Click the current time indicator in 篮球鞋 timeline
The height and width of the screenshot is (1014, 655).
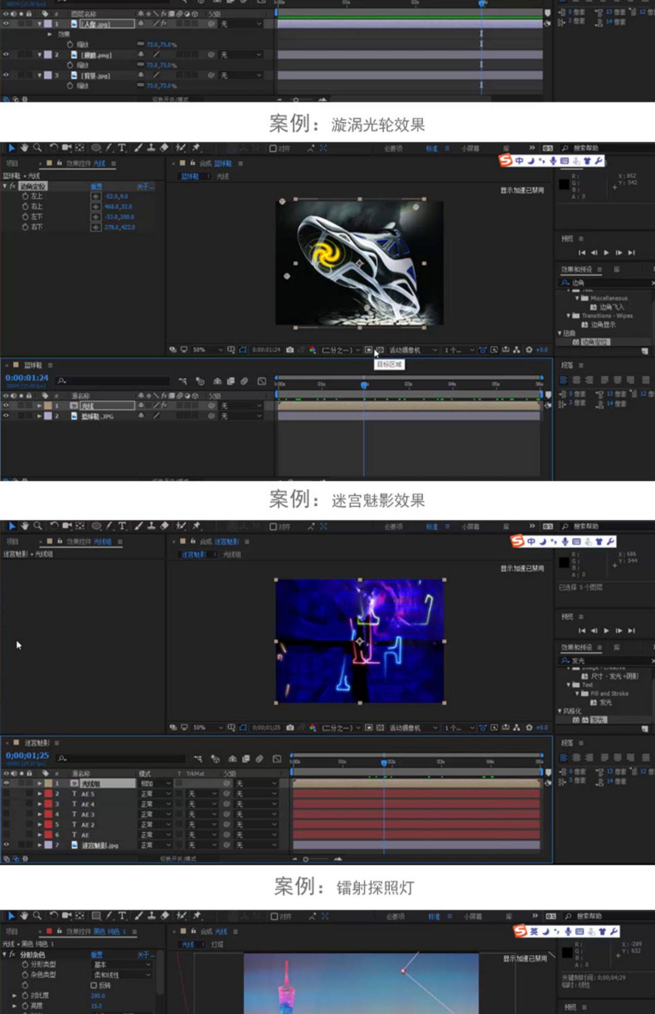tap(364, 385)
